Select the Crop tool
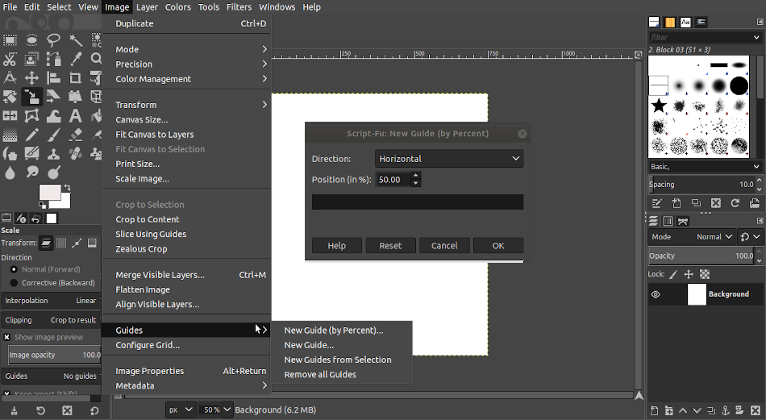Image resolution: width=766 pixels, height=420 pixels. click(75, 78)
